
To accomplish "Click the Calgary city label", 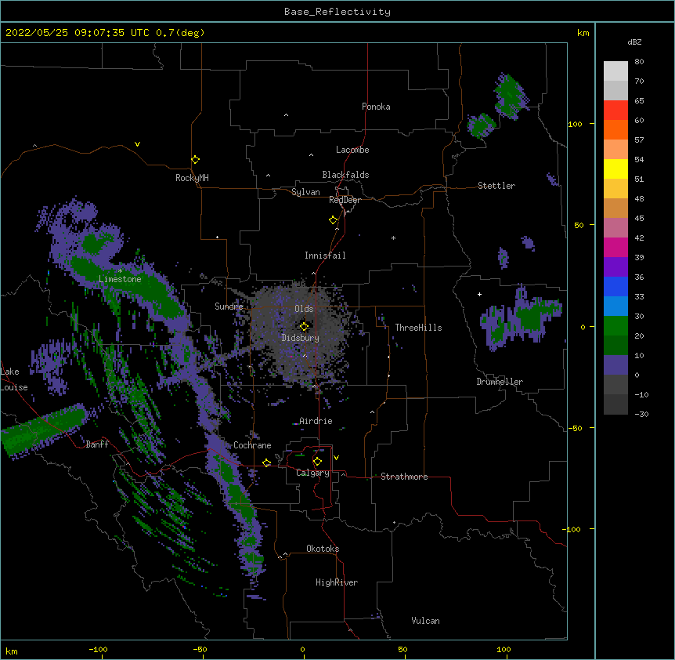I will tap(312, 473).
